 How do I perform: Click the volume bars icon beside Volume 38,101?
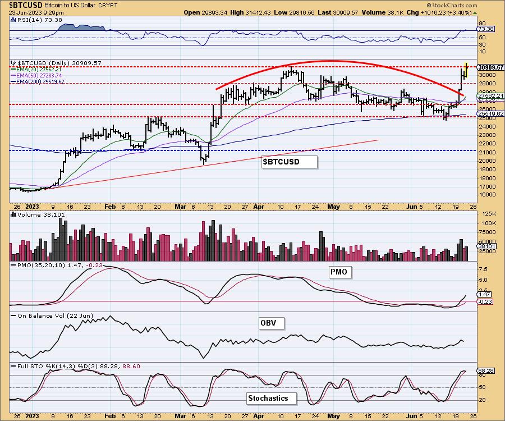click(x=13, y=214)
